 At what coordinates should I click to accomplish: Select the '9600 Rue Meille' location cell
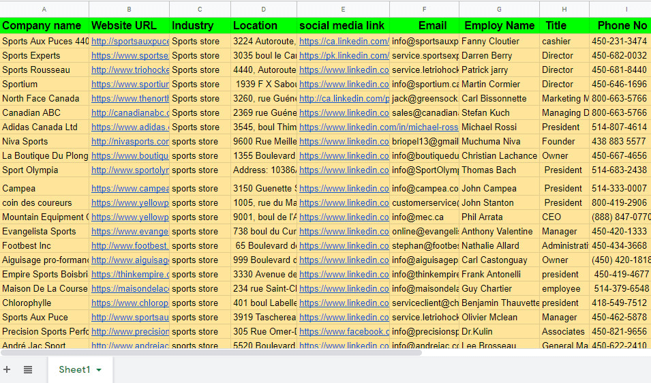point(264,142)
